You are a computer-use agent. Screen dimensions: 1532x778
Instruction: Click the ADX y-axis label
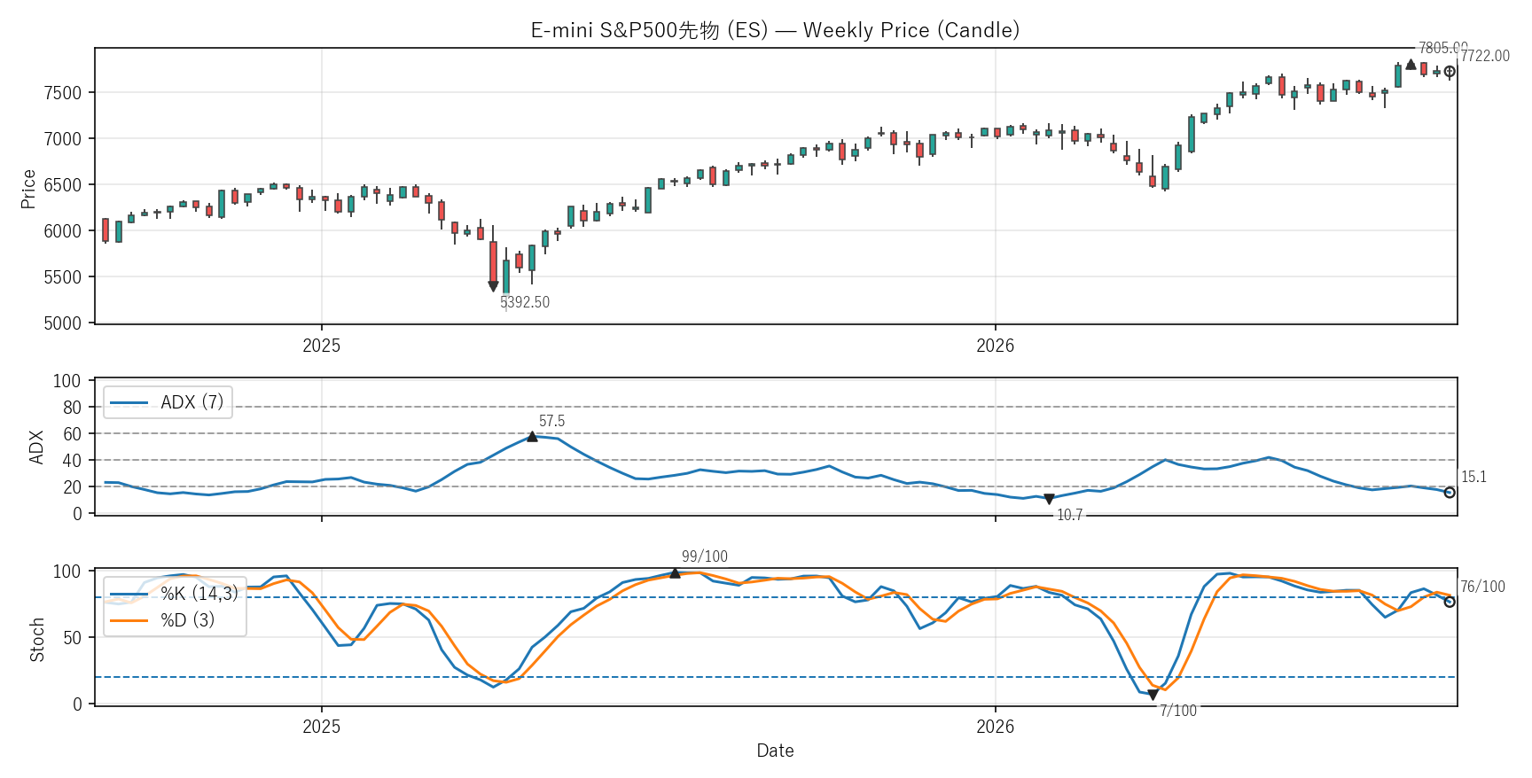(36, 447)
